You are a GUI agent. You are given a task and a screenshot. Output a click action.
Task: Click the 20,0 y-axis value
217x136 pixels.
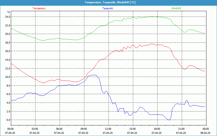tap(7, 34)
